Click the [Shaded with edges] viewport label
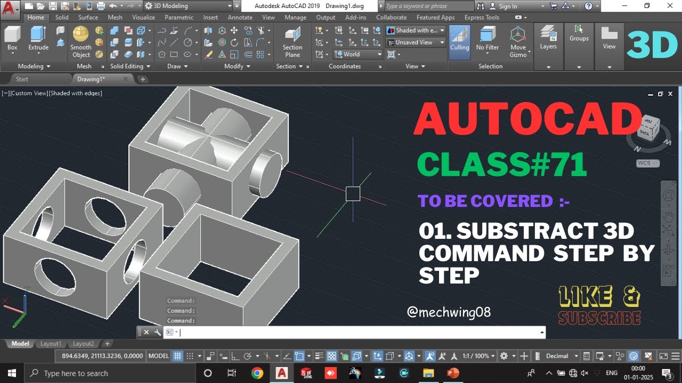 point(75,93)
